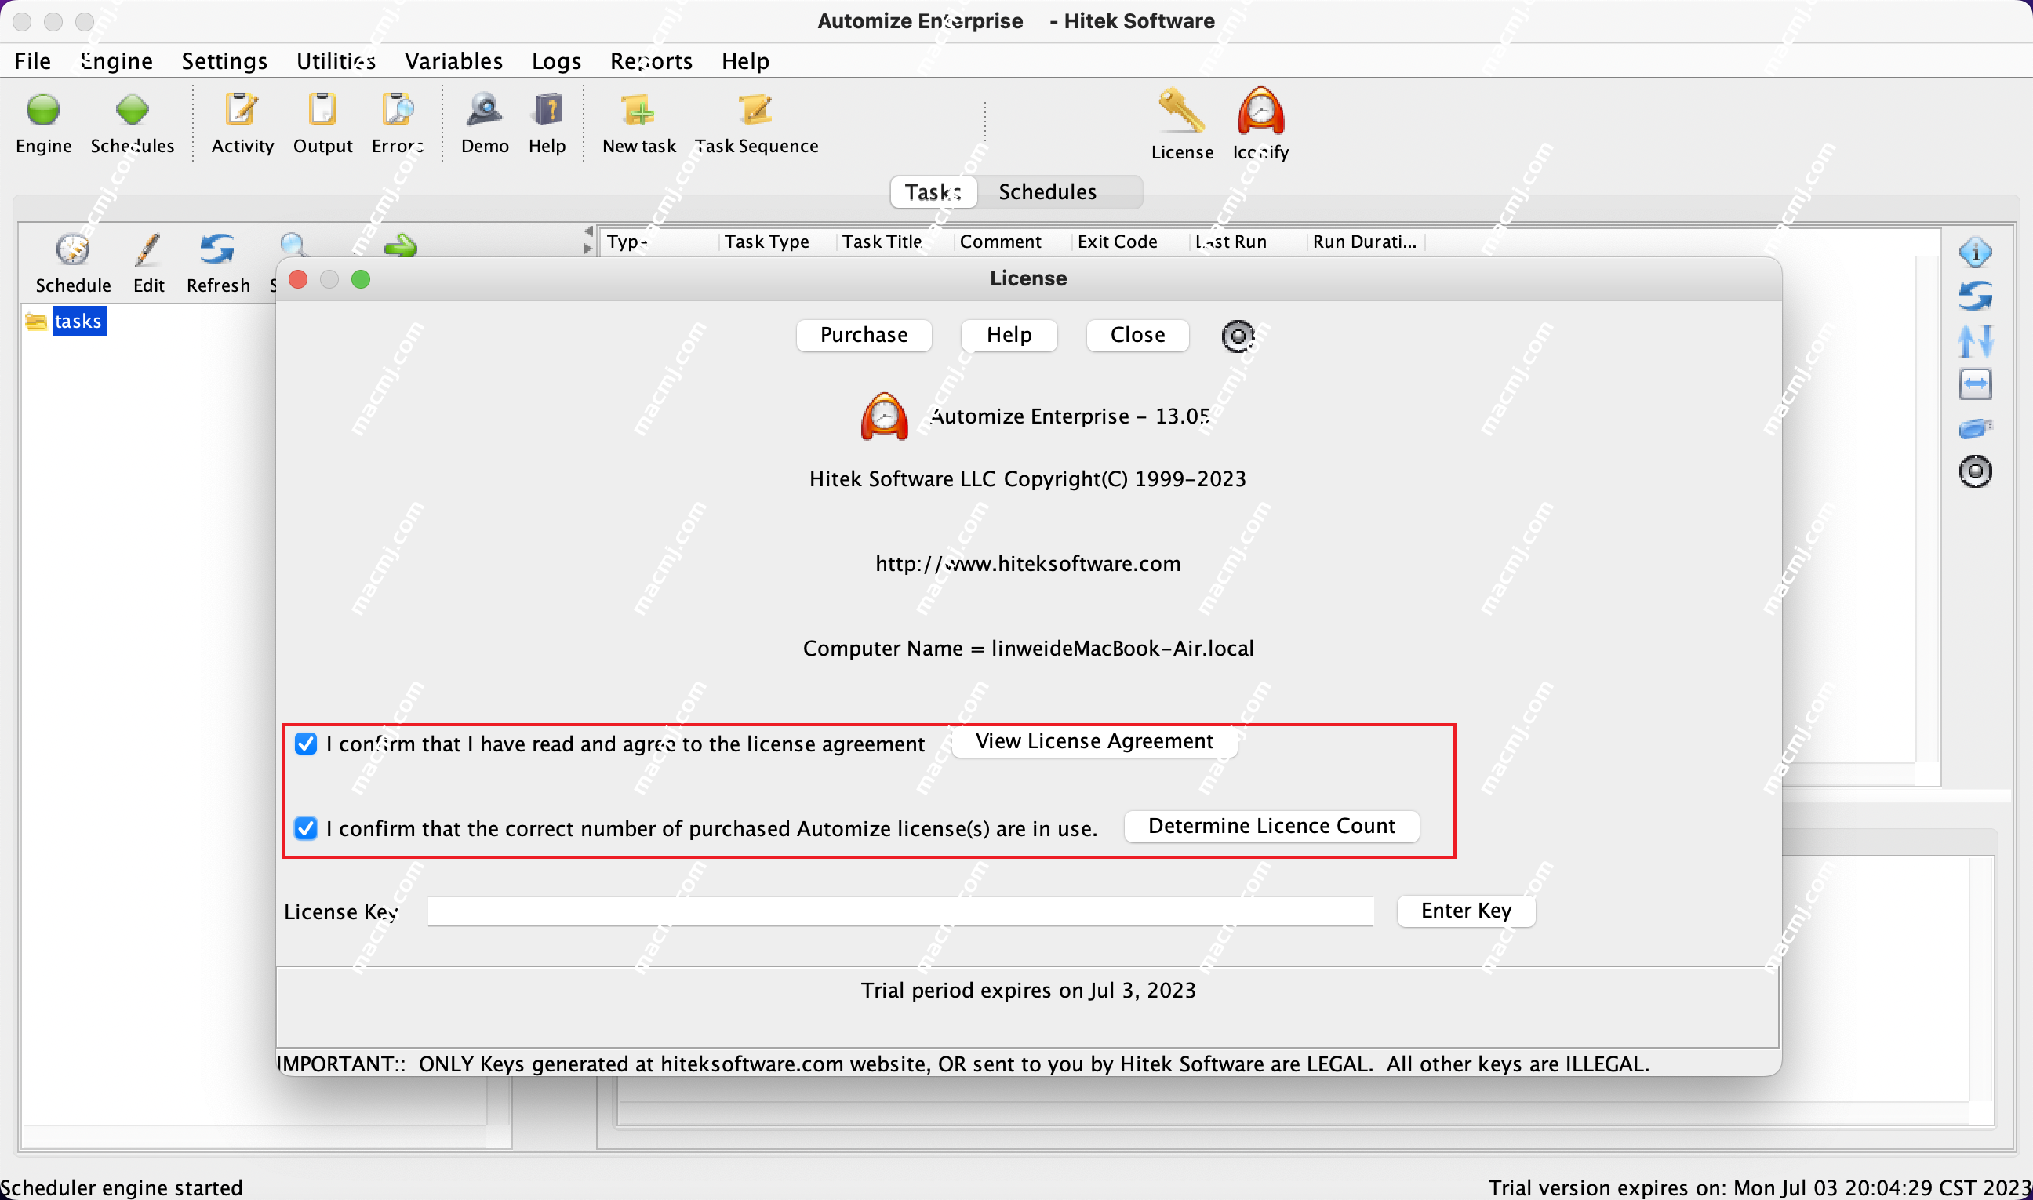Click the green arrow icon in tasks panel
This screenshot has height=1200, width=2033.
[400, 245]
